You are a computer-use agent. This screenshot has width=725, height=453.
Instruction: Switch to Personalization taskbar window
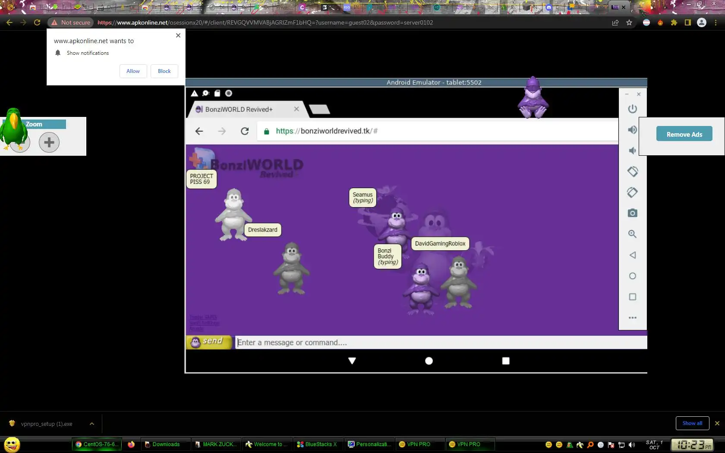(x=369, y=444)
